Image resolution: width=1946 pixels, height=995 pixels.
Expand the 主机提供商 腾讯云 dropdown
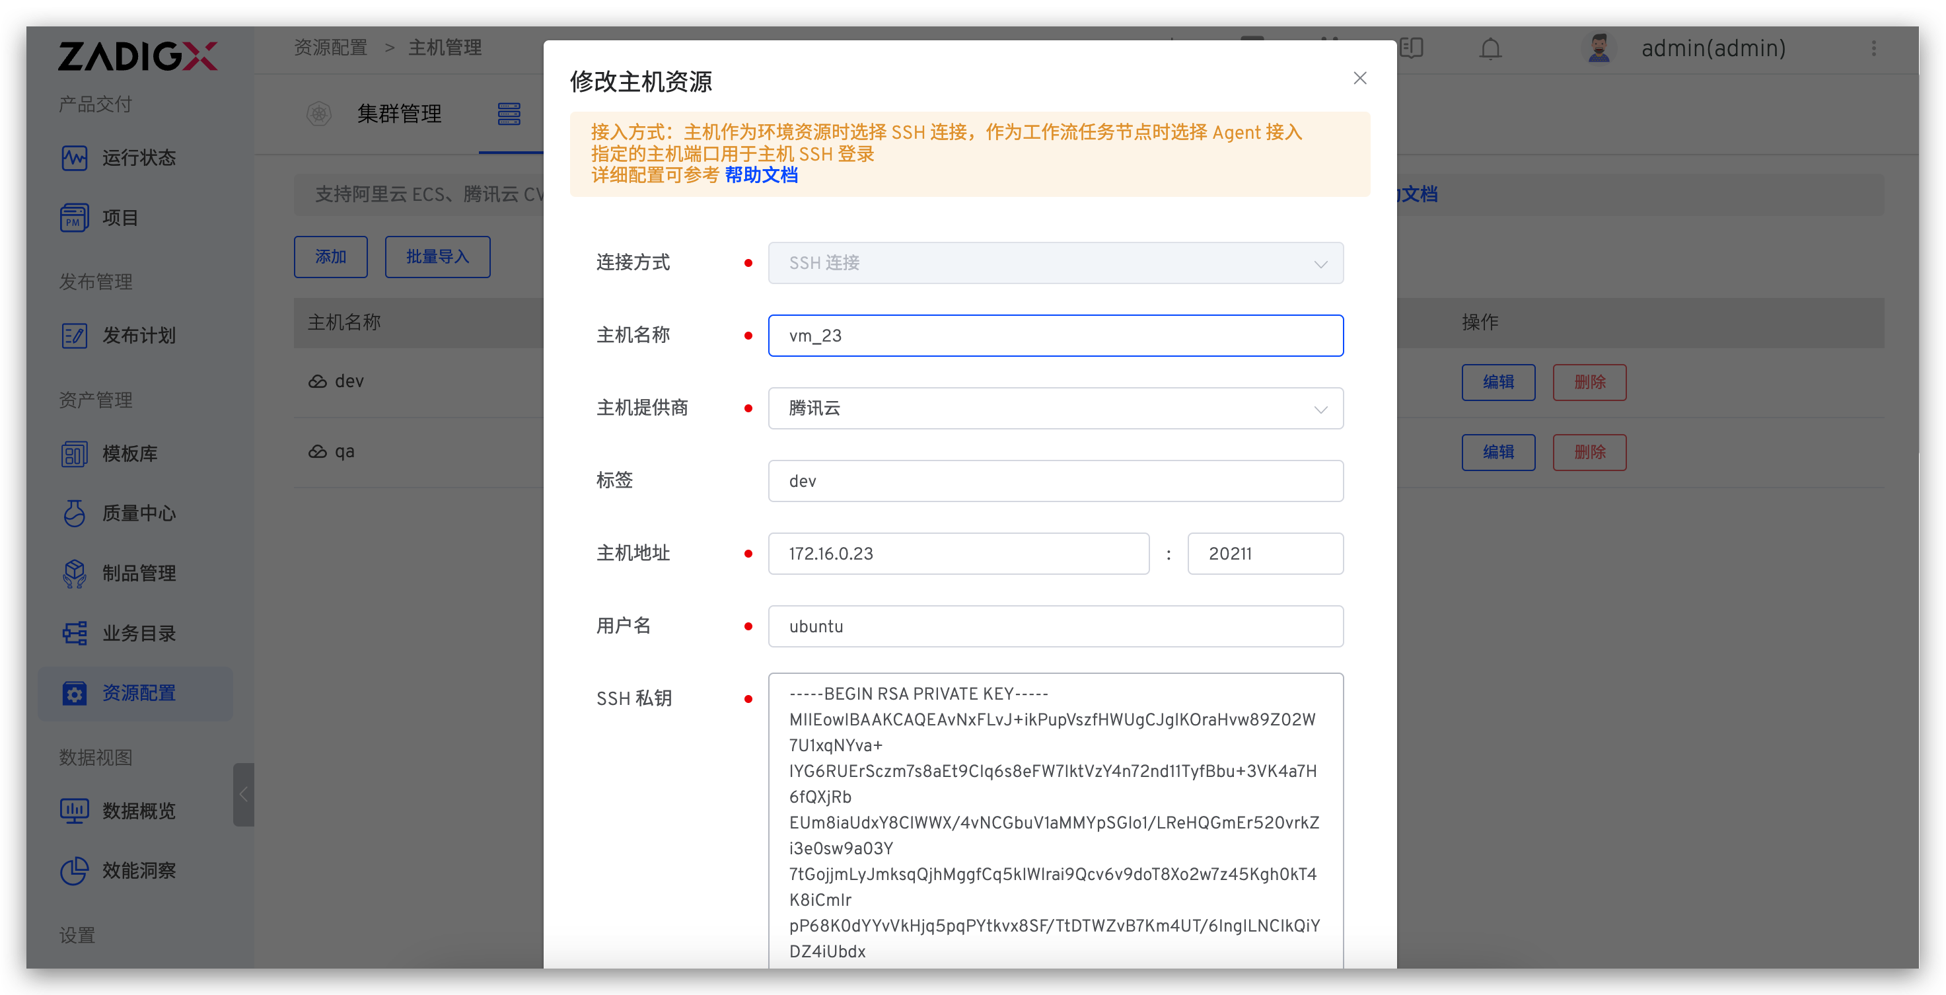(1055, 409)
